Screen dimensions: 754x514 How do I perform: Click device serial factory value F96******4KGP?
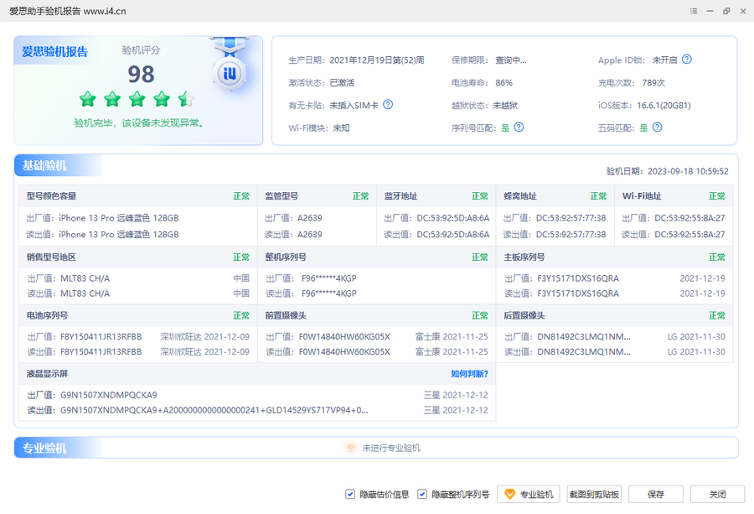(x=329, y=278)
